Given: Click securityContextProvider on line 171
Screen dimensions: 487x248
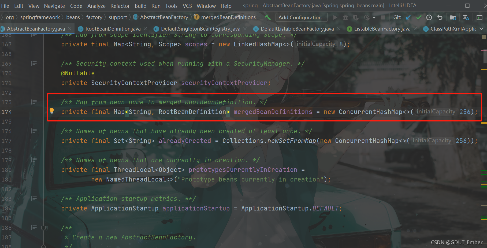Looking at the screenshot, I should point(224,83).
